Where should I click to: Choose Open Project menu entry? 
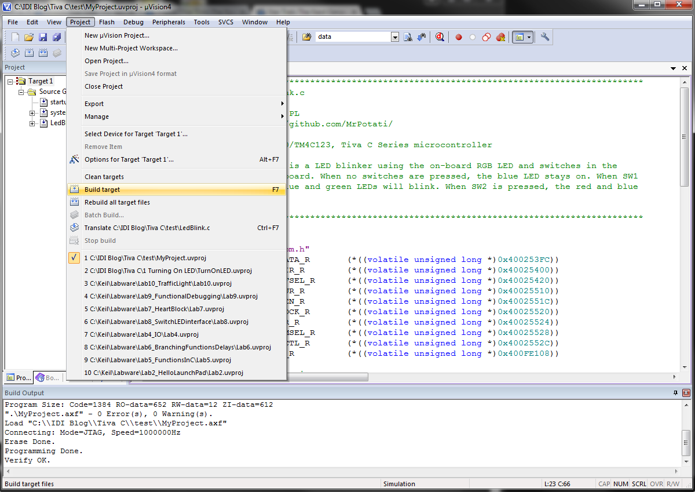click(177, 61)
